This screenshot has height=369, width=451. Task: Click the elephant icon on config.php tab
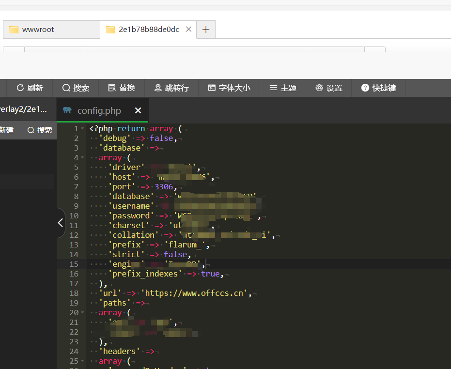67,110
